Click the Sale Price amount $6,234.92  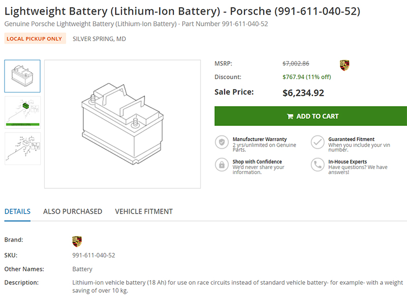point(303,93)
